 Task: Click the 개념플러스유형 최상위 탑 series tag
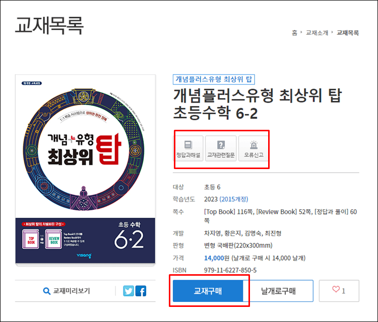[x=214, y=79]
